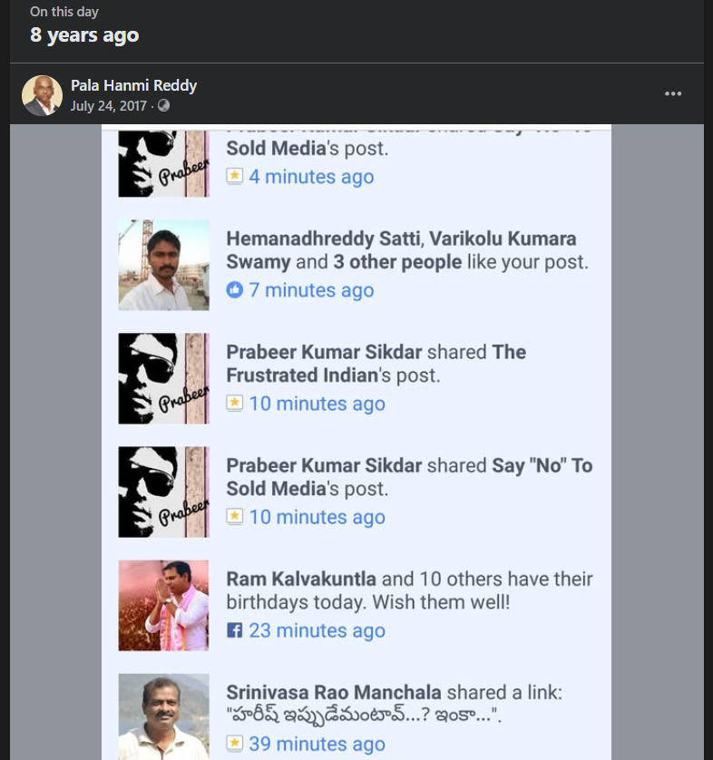Open the Ram Kalvakuntla birthdays notification text

tap(410, 590)
